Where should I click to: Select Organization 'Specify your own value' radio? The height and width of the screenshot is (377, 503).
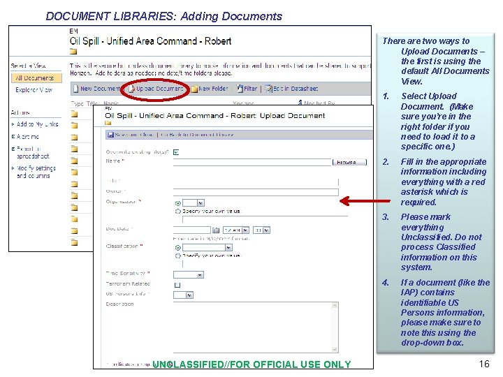tap(177, 212)
